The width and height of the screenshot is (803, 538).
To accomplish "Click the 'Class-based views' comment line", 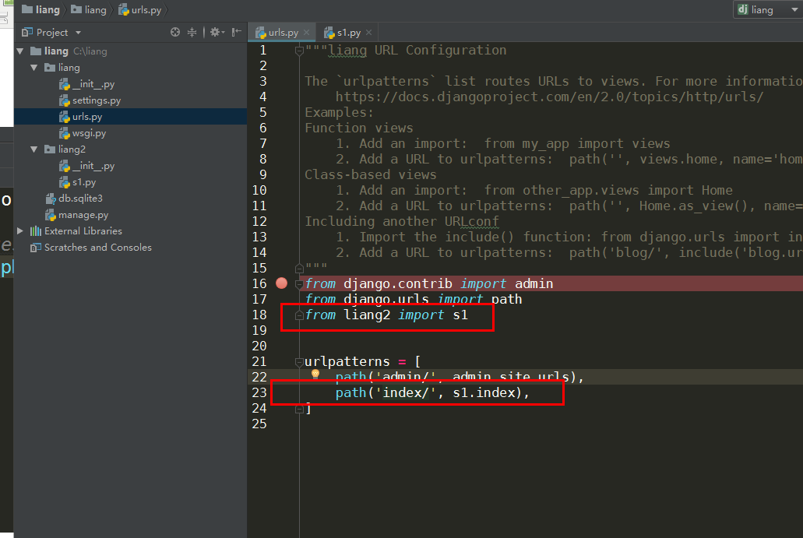I will (371, 174).
